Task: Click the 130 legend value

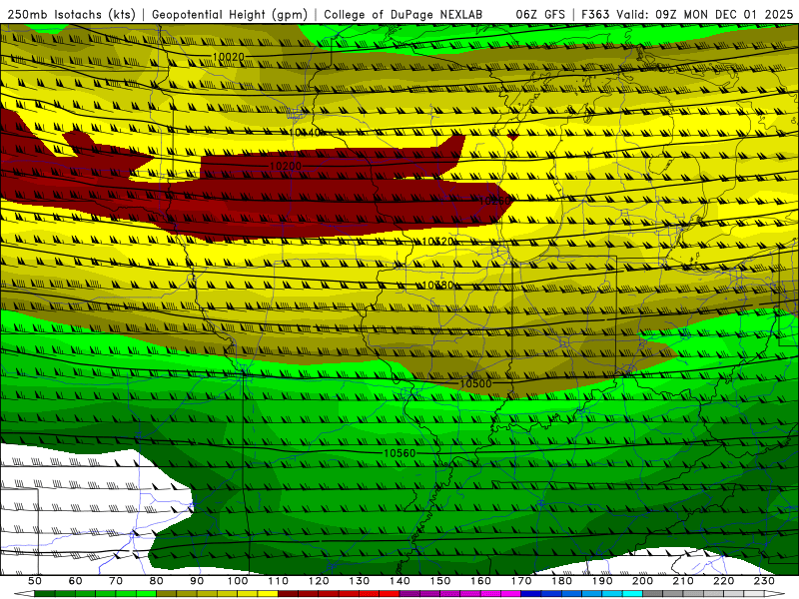Action: (359, 581)
